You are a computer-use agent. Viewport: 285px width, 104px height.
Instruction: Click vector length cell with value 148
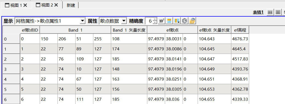129,69
